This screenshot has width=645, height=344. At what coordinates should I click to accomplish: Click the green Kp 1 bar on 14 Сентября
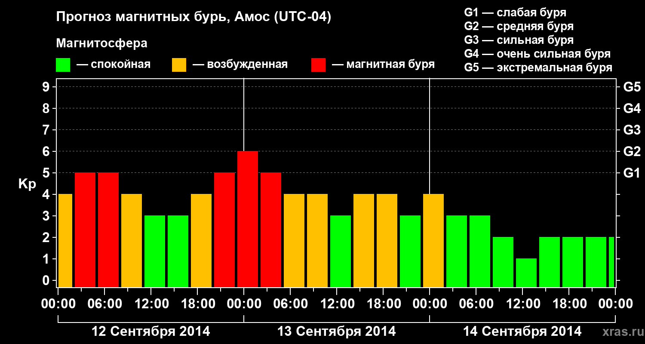526,273
